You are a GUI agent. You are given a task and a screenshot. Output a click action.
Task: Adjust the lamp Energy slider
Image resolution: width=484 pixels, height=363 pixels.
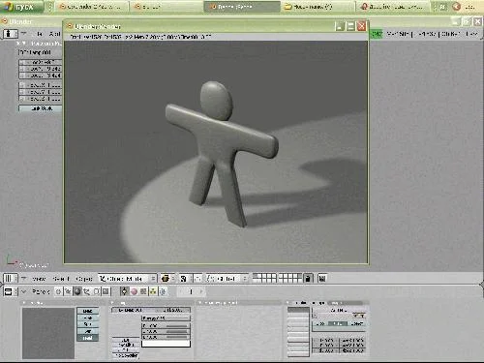(x=166, y=318)
